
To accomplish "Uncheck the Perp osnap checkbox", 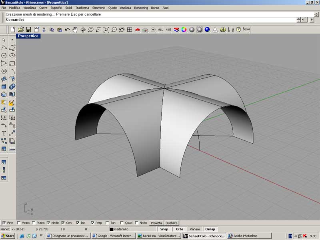I will coord(92,223).
